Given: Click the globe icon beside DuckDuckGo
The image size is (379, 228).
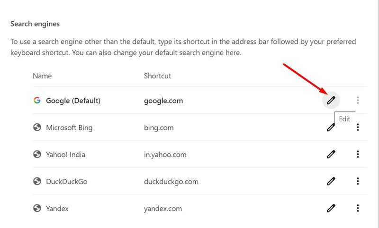Looking at the screenshot, I should [x=37, y=181].
